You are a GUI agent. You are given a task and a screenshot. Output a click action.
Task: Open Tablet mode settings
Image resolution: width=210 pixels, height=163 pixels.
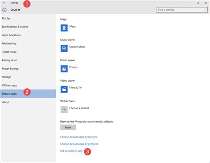coord(28,52)
